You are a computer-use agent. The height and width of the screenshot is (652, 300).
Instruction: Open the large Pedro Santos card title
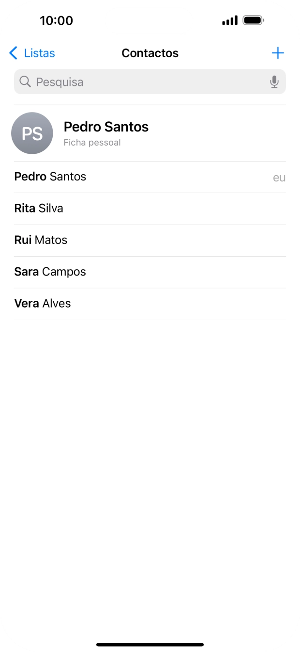pos(106,127)
